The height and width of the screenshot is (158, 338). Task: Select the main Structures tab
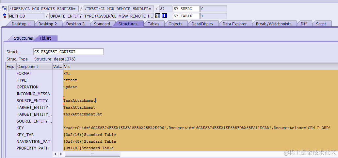(x=128, y=24)
